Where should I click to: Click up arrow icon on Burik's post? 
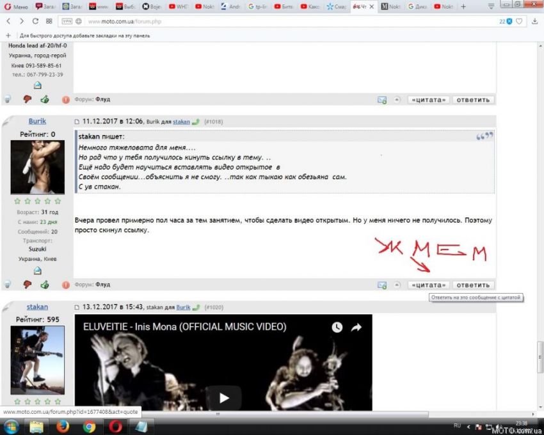pyautogui.click(x=397, y=285)
